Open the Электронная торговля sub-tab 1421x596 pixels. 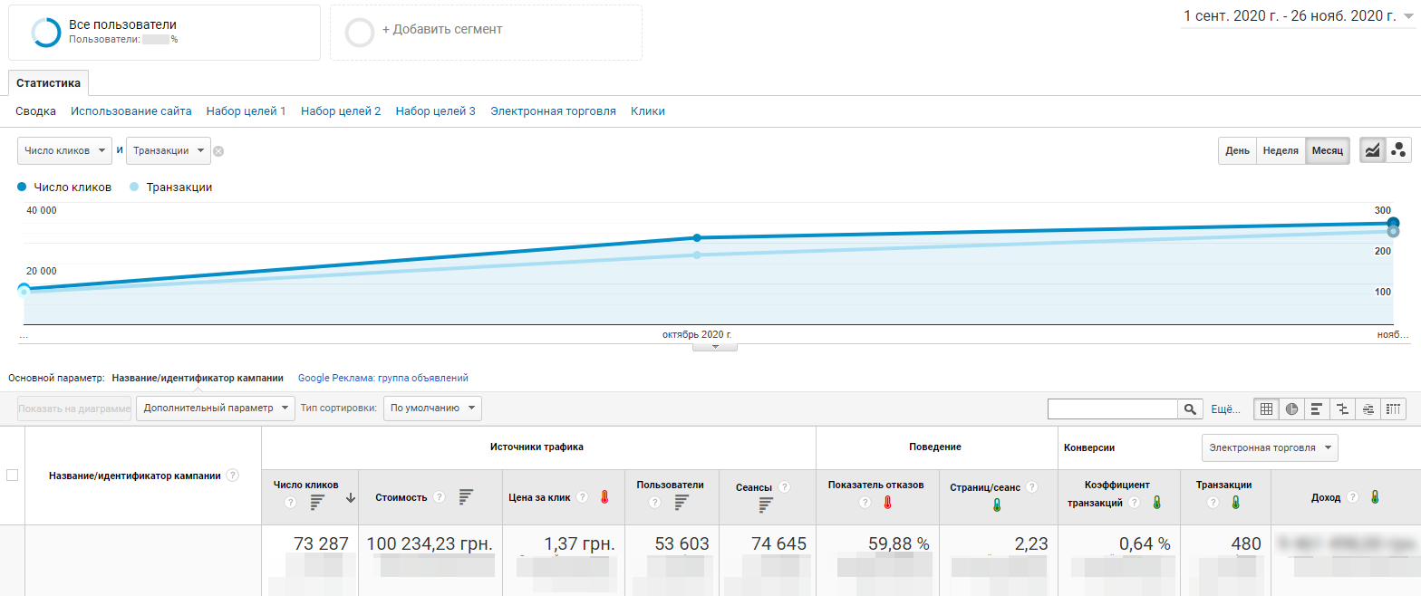[x=554, y=111]
